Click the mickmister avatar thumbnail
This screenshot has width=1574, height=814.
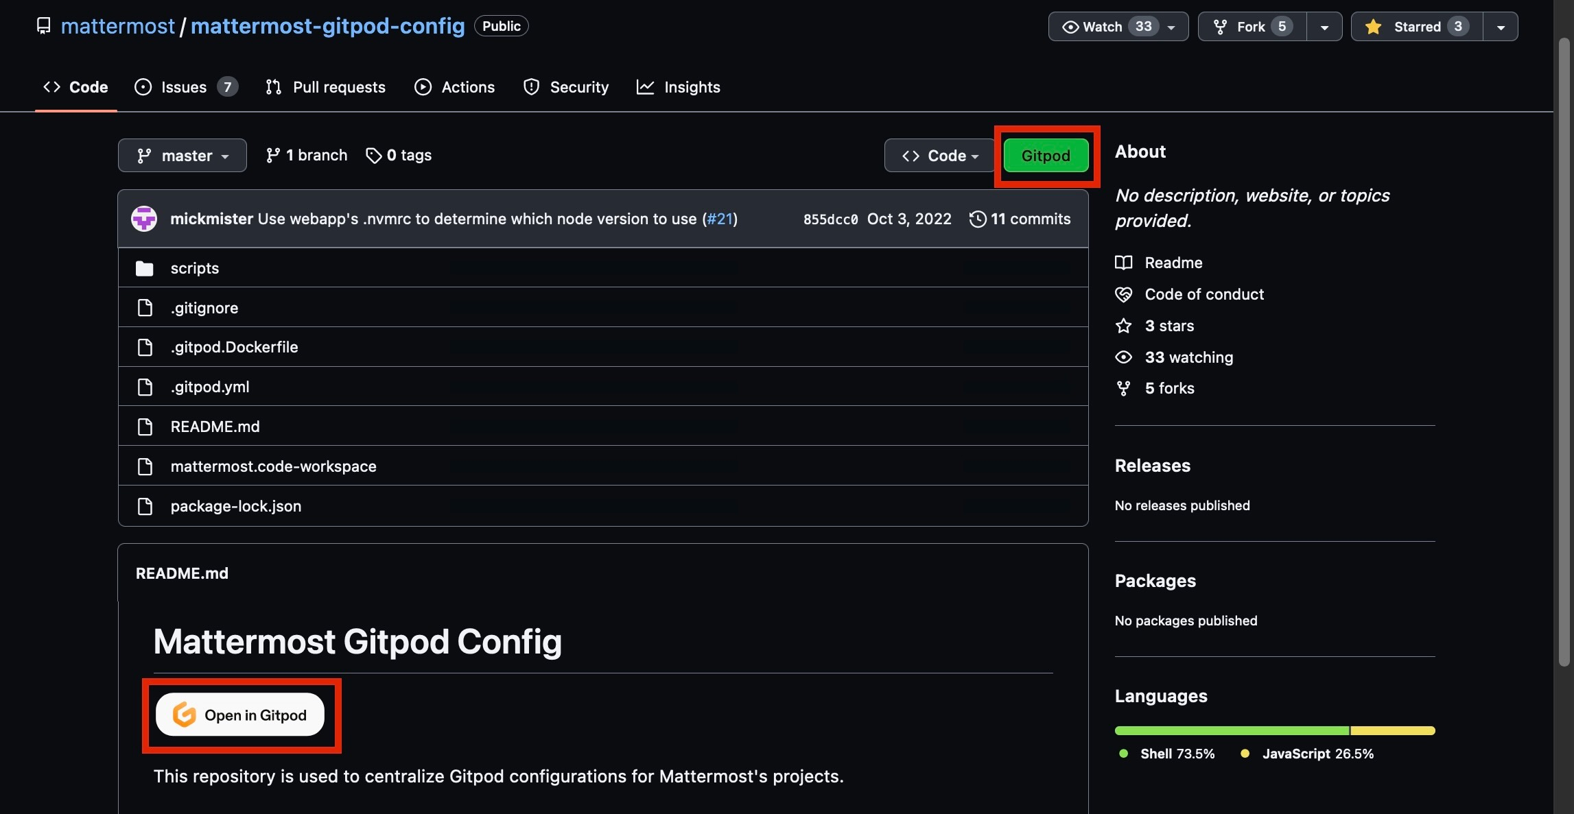pos(145,218)
